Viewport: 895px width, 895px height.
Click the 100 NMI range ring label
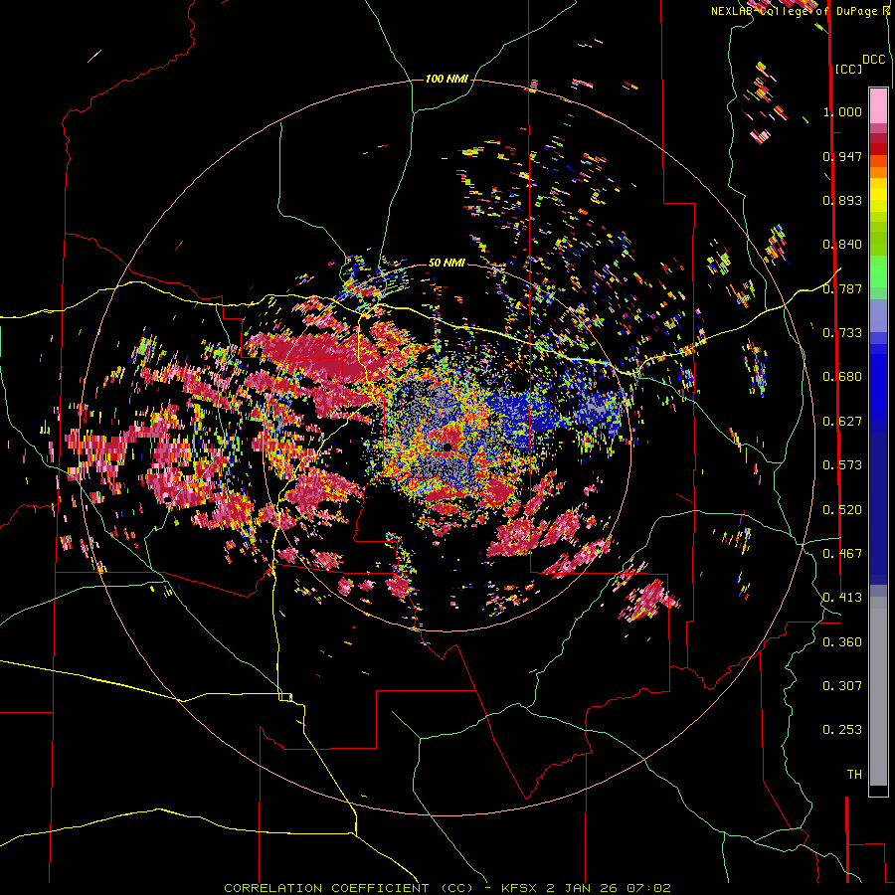[447, 79]
